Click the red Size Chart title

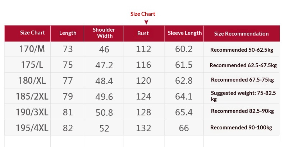(x=143, y=14)
